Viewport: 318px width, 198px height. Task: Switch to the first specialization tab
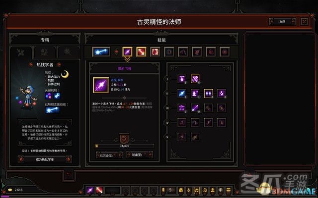[21, 52]
